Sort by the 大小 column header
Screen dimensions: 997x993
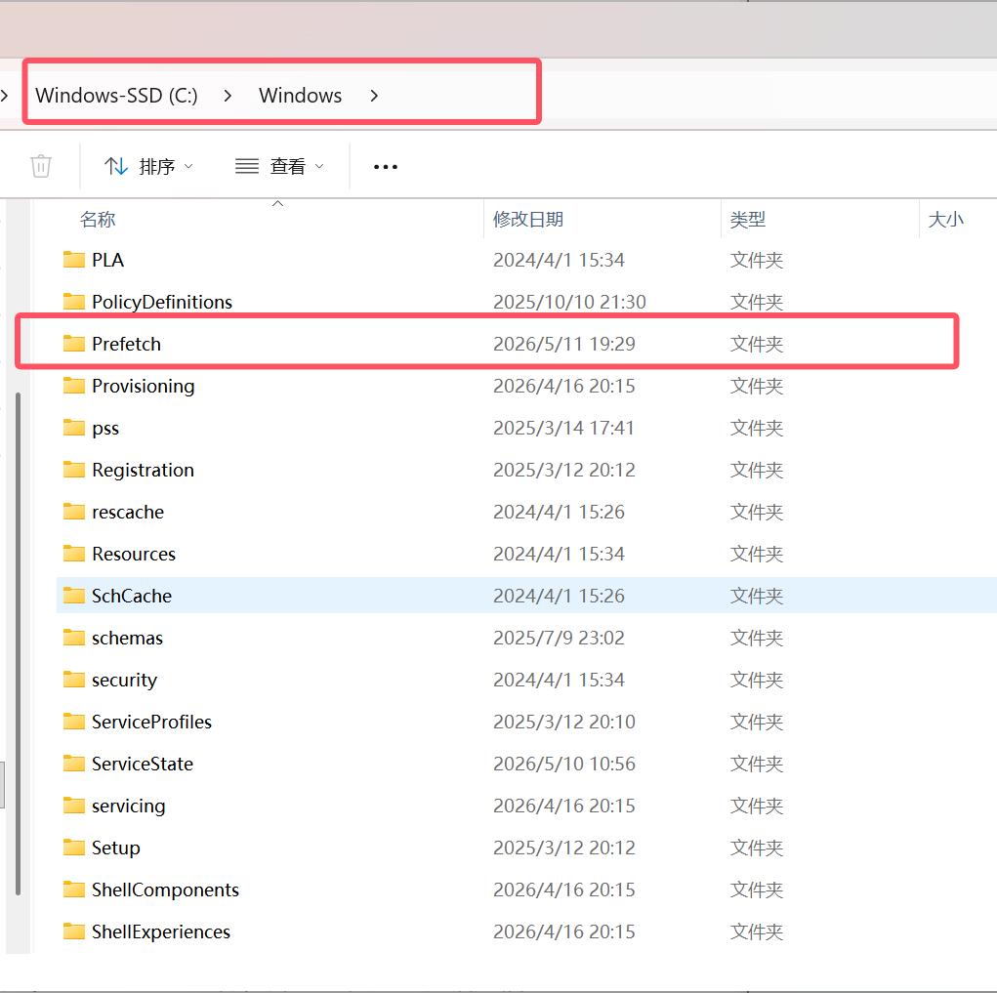pos(945,220)
